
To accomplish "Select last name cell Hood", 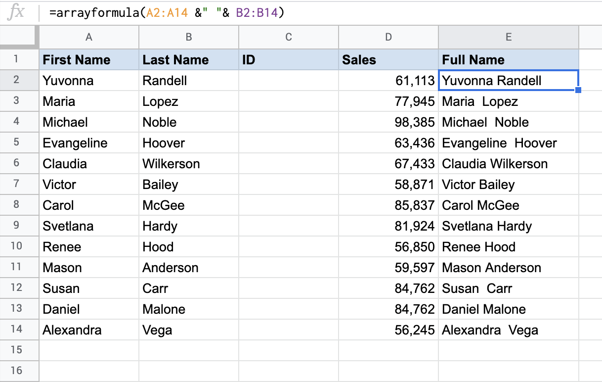I will [189, 247].
